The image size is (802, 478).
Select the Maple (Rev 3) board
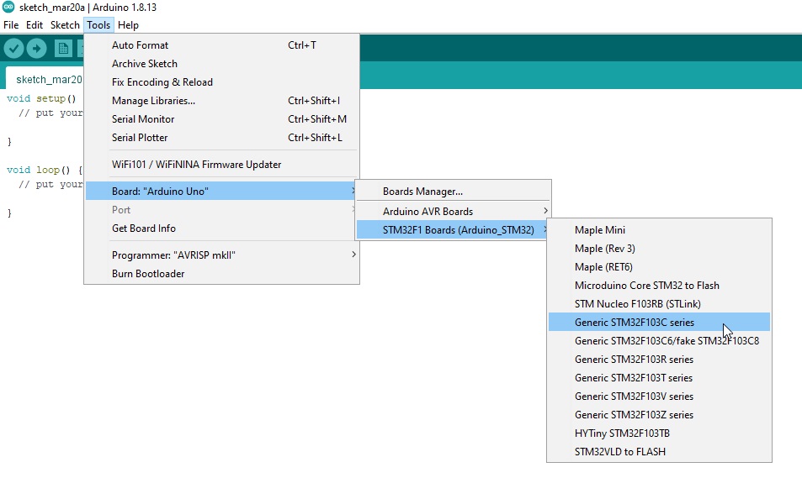(659, 248)
